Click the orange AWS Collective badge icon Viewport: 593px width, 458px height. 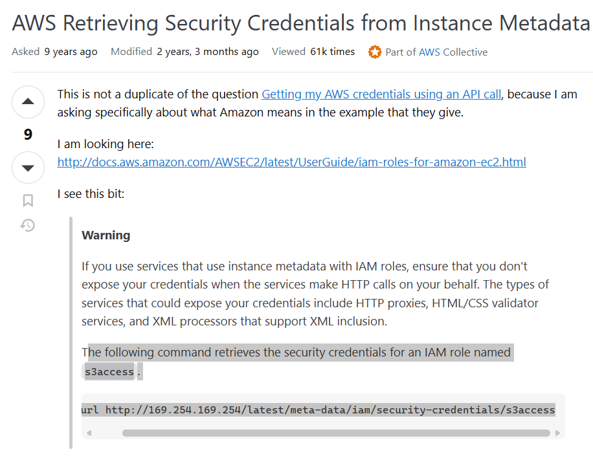click(375, 52)
